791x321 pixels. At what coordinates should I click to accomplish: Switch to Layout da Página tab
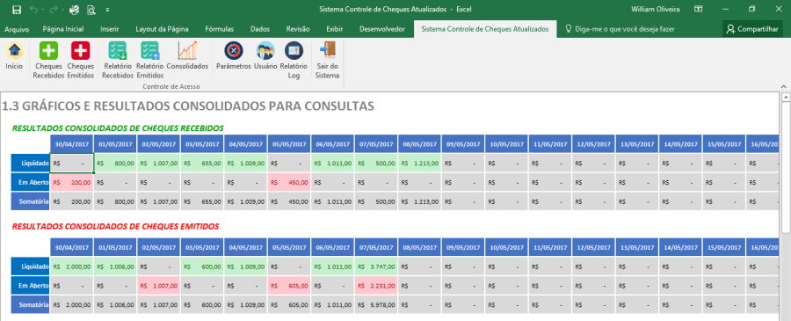point(162,29)
